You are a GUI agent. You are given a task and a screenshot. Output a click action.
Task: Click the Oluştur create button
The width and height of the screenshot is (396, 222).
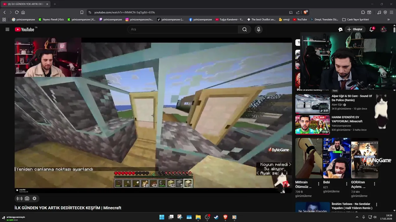point(355,29)
